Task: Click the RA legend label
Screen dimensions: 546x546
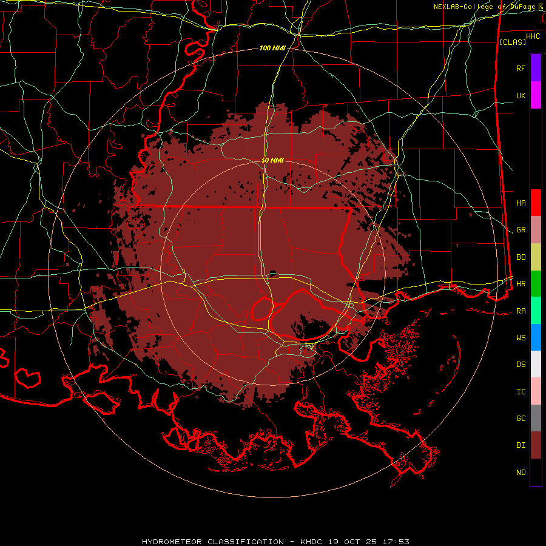Action: pyautogui.click(x=521, y=311)
